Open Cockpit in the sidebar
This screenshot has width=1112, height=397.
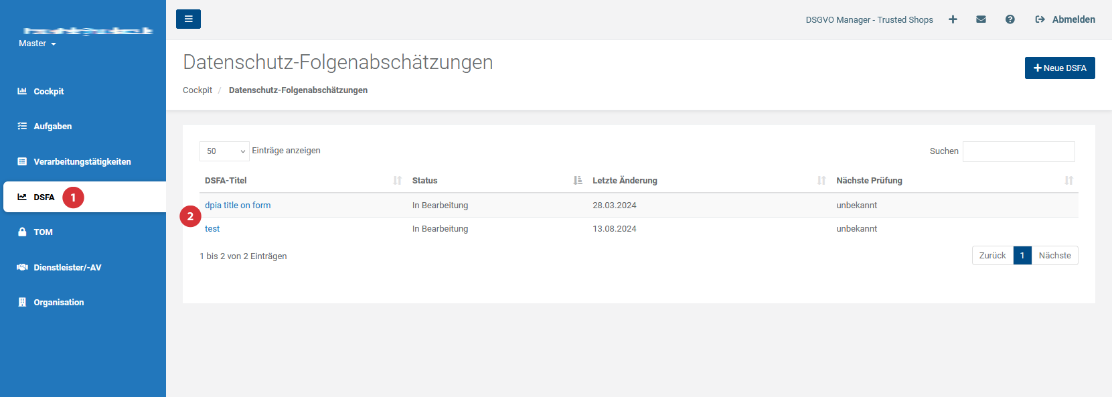49,92
